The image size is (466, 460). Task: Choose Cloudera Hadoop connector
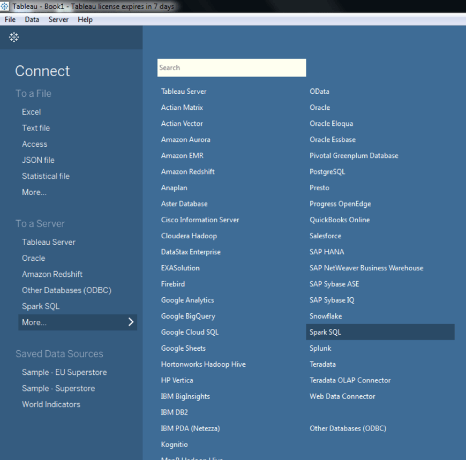[189, 236]
